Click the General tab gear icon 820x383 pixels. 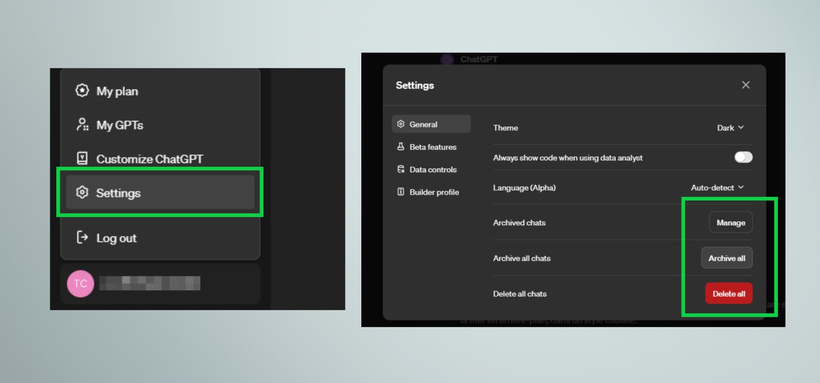401,124
